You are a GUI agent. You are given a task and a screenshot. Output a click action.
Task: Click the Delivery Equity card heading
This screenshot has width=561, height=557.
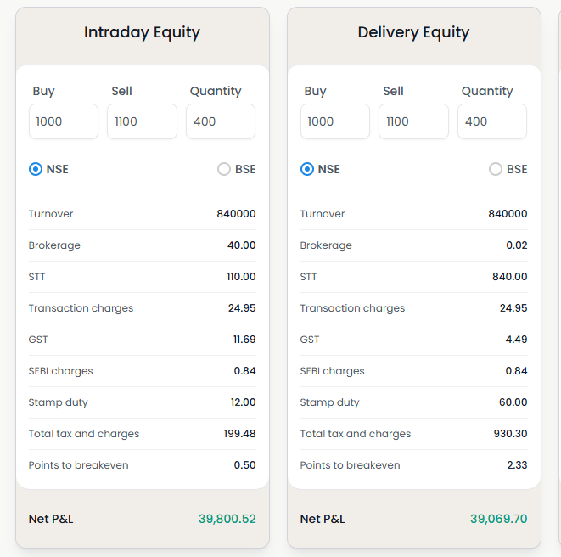coord(413,32)
